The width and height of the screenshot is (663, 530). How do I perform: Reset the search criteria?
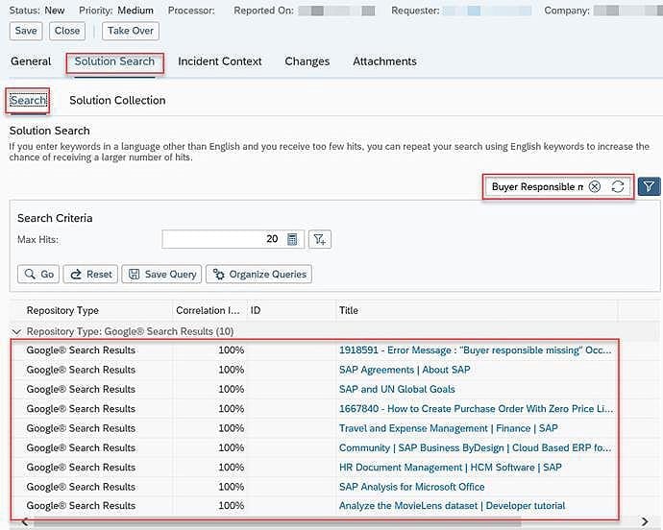tap(90, 274)
